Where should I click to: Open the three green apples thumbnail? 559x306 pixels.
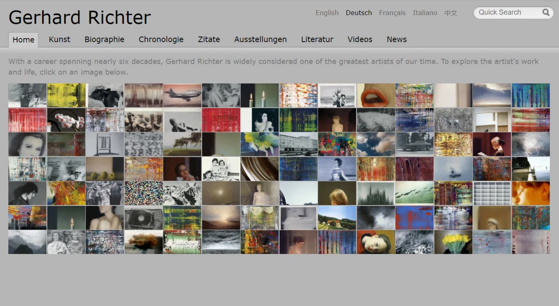(105, 169)
